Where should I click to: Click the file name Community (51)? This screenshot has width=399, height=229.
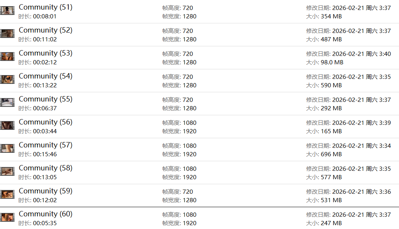(45, 7)
